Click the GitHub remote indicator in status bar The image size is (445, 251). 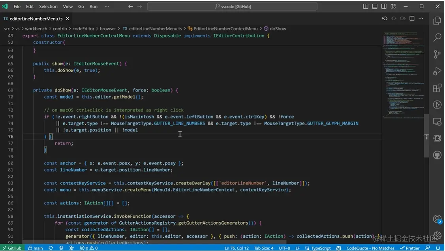pyautogui.click(x=12, y=248)
